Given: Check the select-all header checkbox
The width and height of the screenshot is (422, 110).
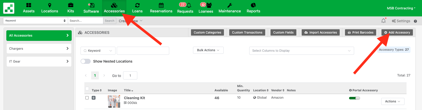Looking at the screenshot, I should 87,89.
